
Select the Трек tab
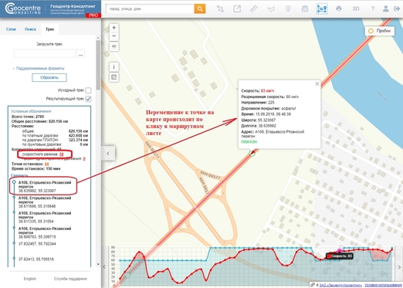(49, 29)
